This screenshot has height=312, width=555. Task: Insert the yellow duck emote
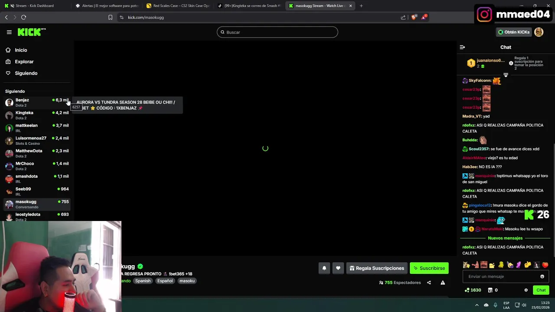[x=501, y=265]
